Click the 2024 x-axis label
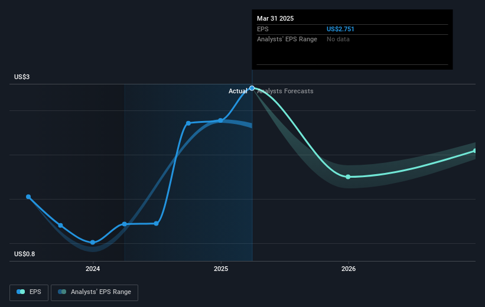 pos(93,269)
